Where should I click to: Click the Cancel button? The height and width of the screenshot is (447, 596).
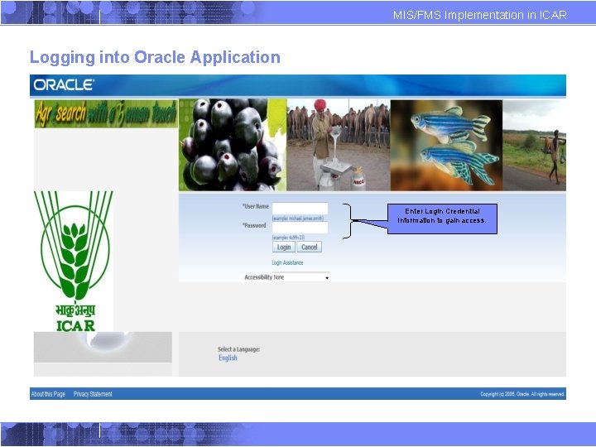tap(310, 247)
